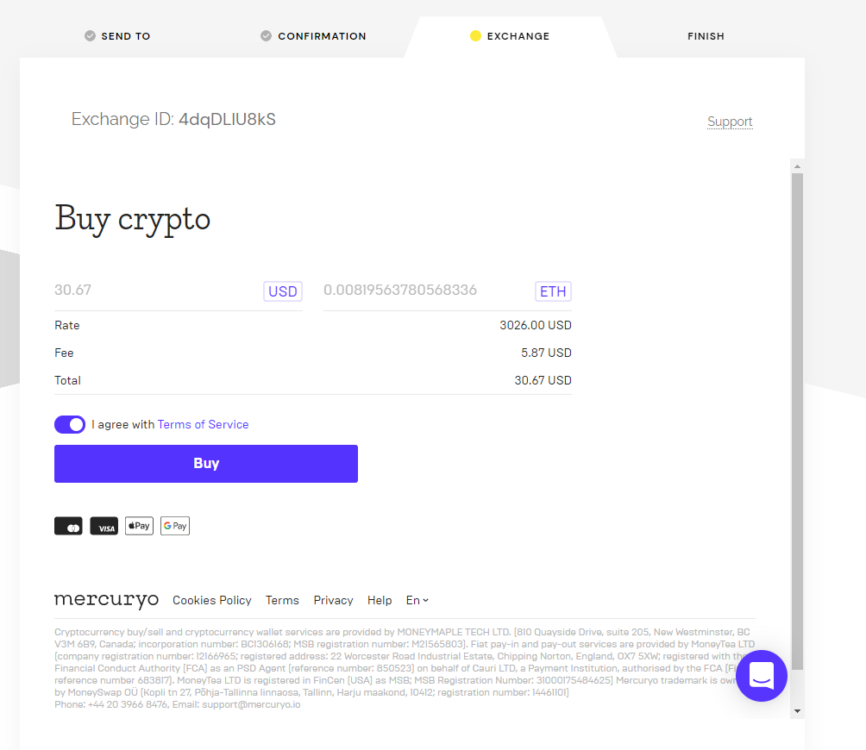Open the live chat bubble

762,676
